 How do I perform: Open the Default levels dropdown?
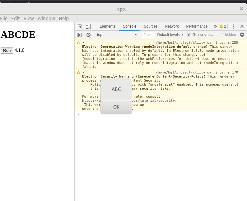pos(170,35)
